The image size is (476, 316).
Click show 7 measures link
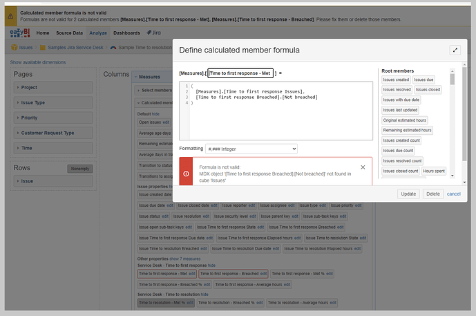(x=185, y=259)
